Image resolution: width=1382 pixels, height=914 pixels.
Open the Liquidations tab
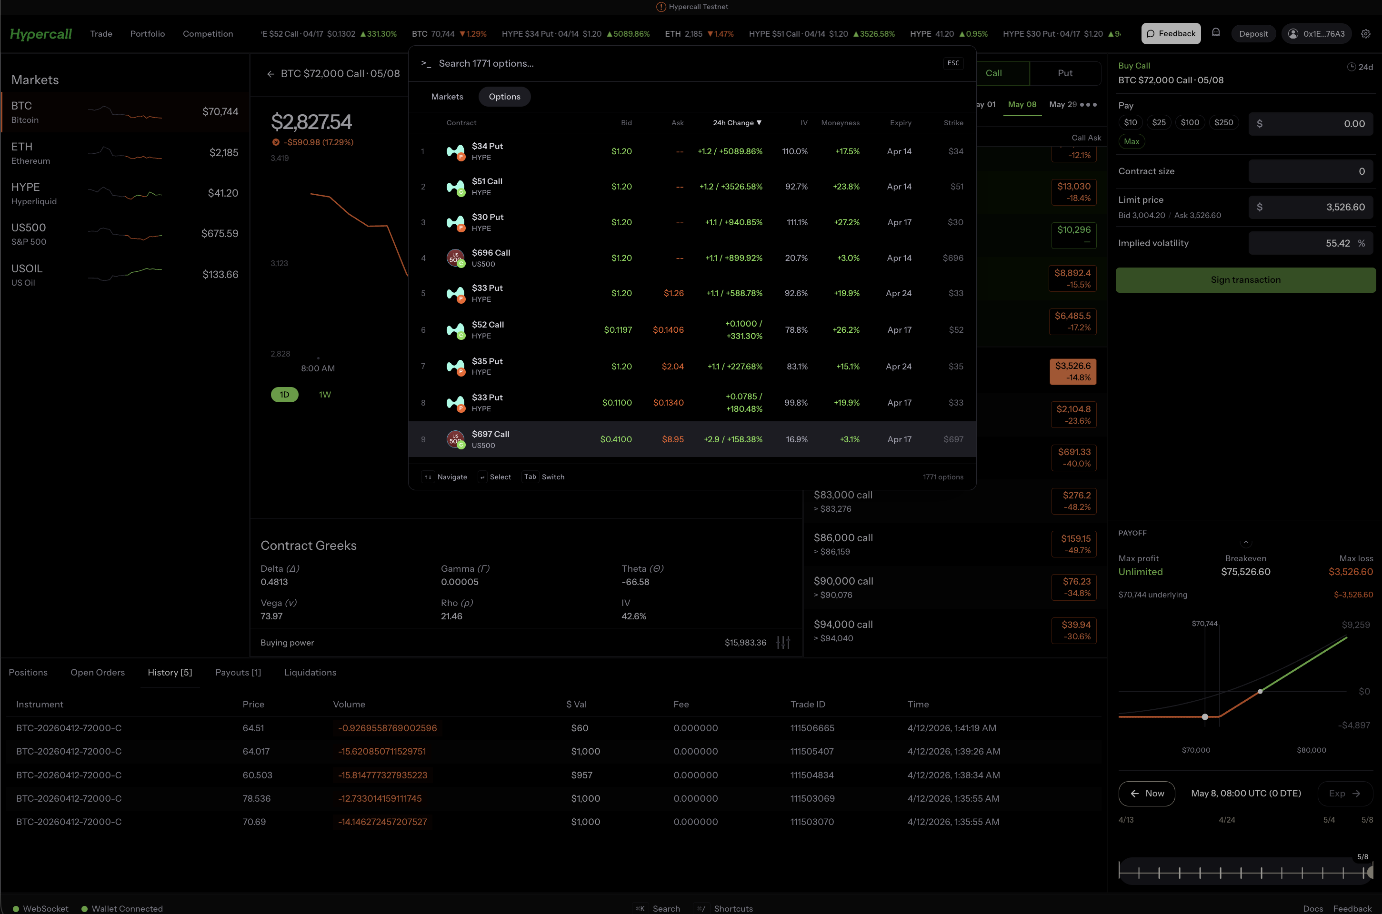[x=310, y=672]
